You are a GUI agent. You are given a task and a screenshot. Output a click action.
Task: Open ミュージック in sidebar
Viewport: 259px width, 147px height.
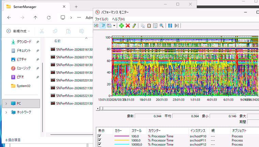point(24,68)
